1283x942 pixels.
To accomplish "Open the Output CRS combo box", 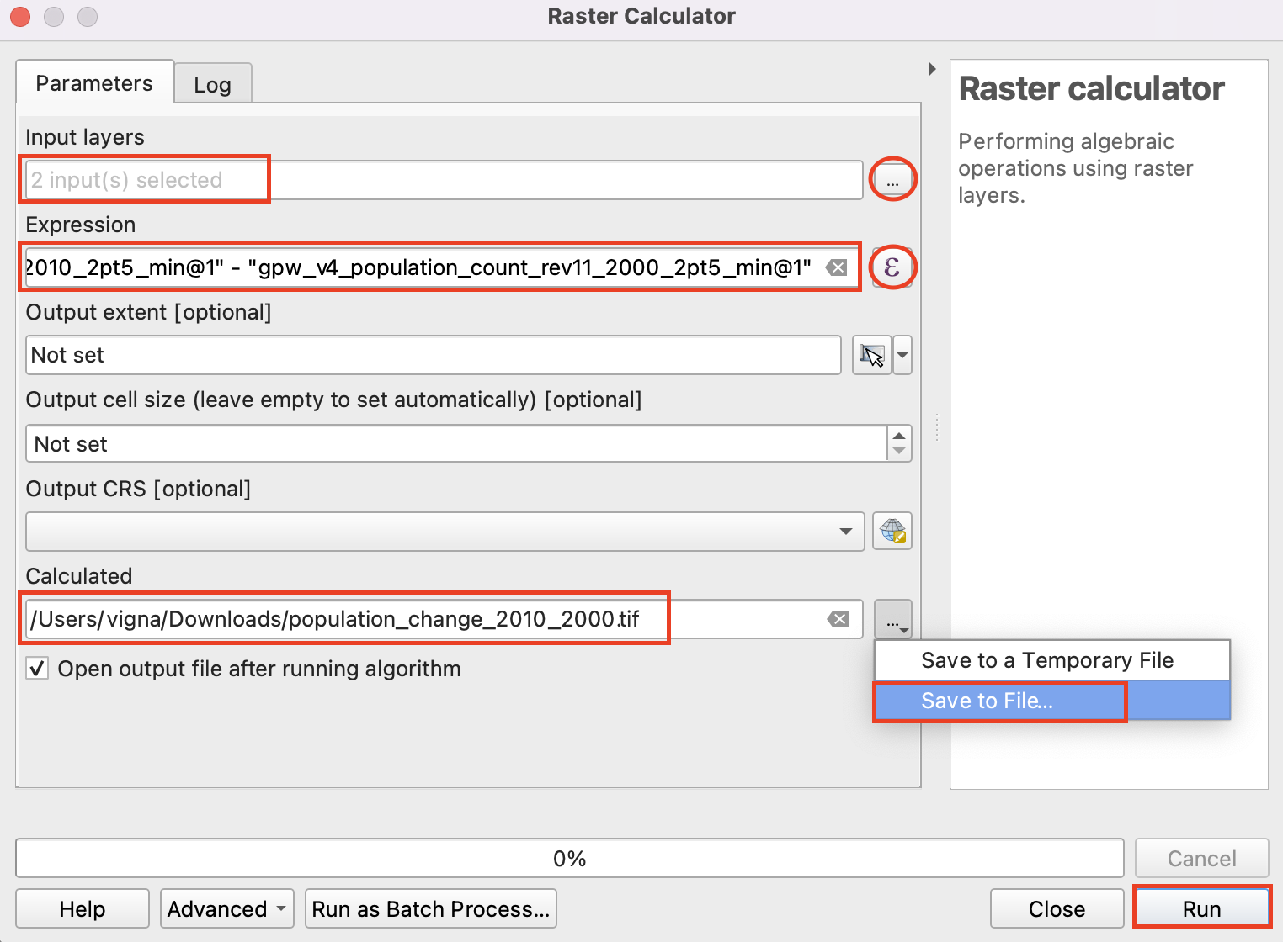I will 445,532.
